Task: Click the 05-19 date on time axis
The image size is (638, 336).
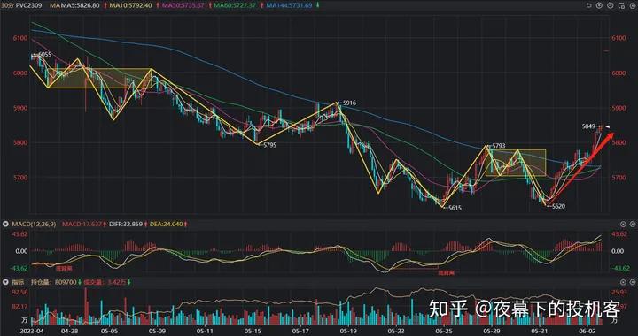Action: pyautogui.click(x=347, y=332)
